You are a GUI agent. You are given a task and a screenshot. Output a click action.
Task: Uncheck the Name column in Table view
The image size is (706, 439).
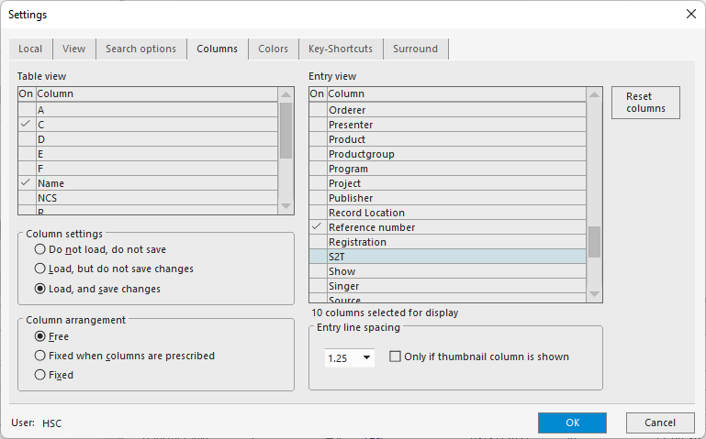pyautogui.click(x=26, y=183)
